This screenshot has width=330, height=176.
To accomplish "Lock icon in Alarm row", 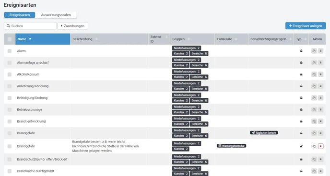I will [301, 51].
